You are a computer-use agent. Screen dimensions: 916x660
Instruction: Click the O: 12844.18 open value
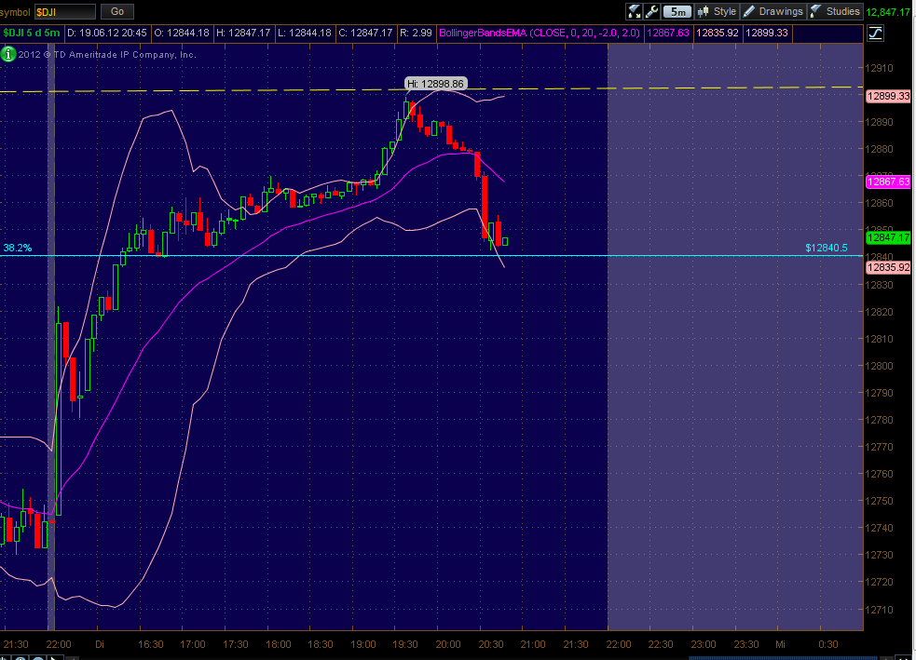click(x=182, y=33)
